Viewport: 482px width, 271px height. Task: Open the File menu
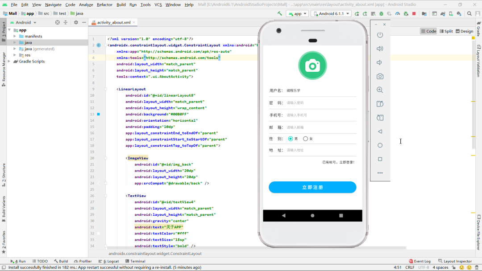point(14,4)
